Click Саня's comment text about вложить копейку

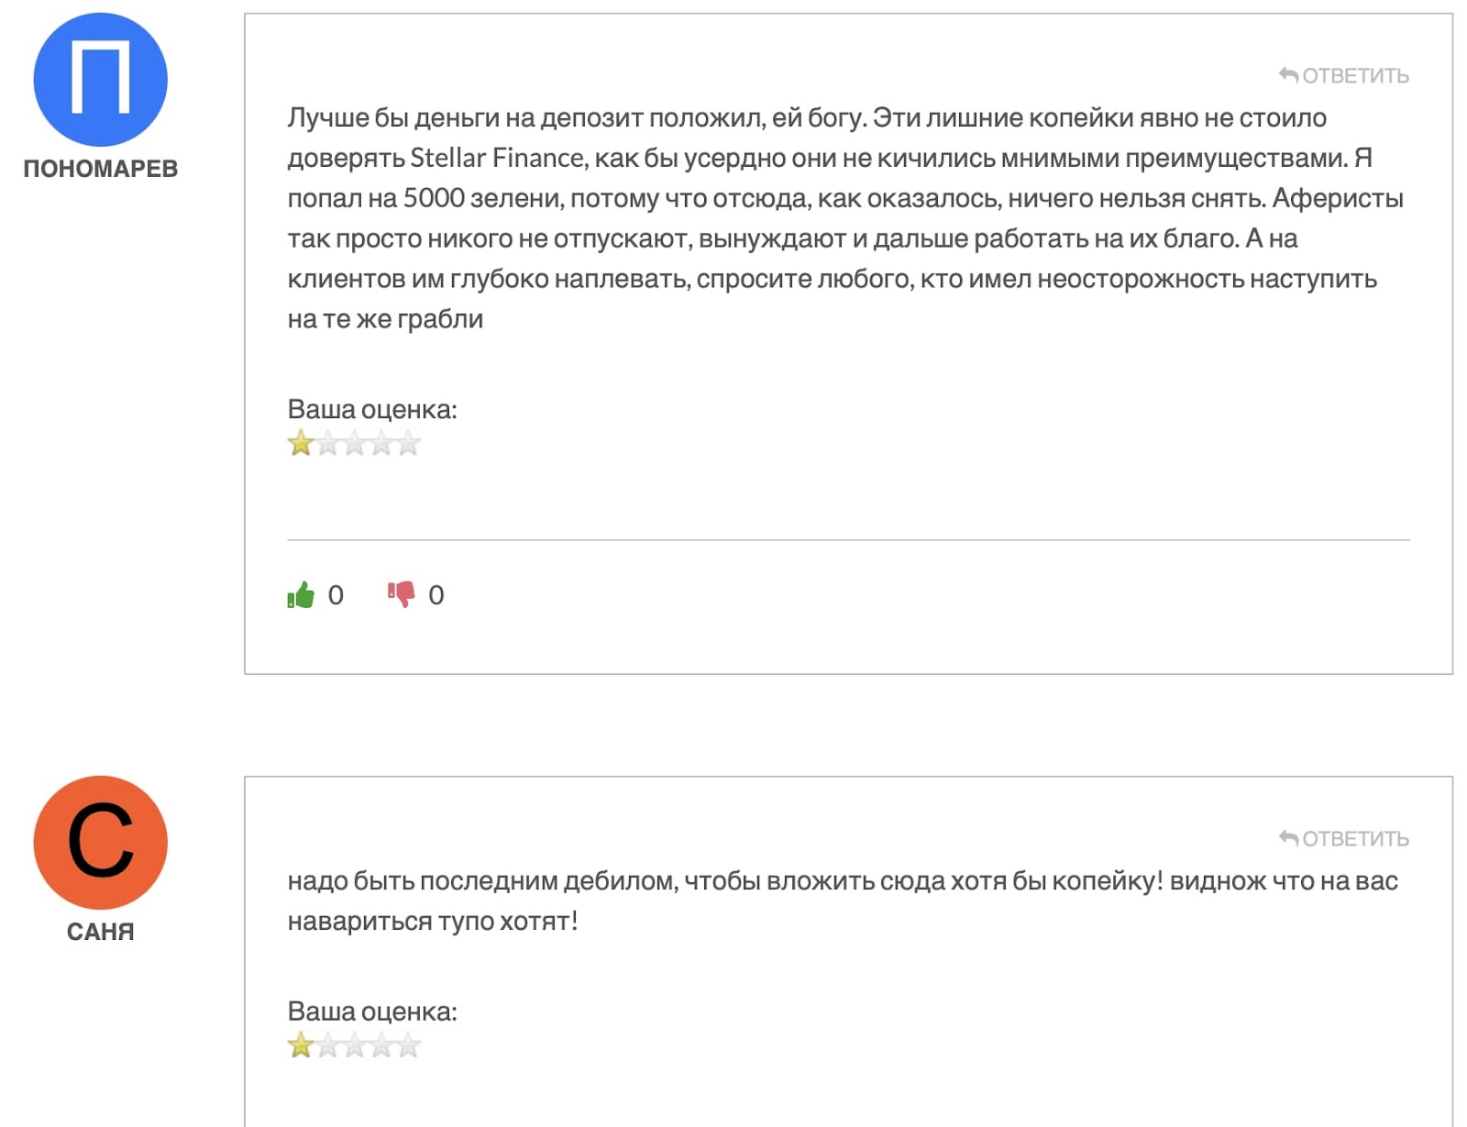point(843,900)
